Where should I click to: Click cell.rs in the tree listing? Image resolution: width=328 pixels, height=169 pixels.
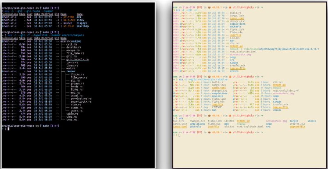click(71, 44)
